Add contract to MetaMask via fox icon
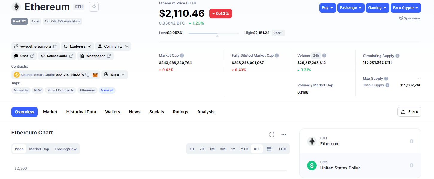The height and width of the screenshot is (179, 434). click(95, 75)
